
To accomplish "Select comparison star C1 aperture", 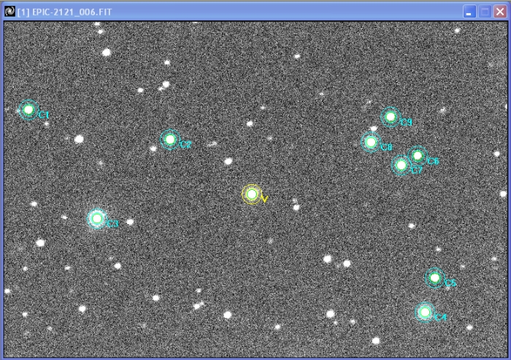I will (x=28, y=110).
